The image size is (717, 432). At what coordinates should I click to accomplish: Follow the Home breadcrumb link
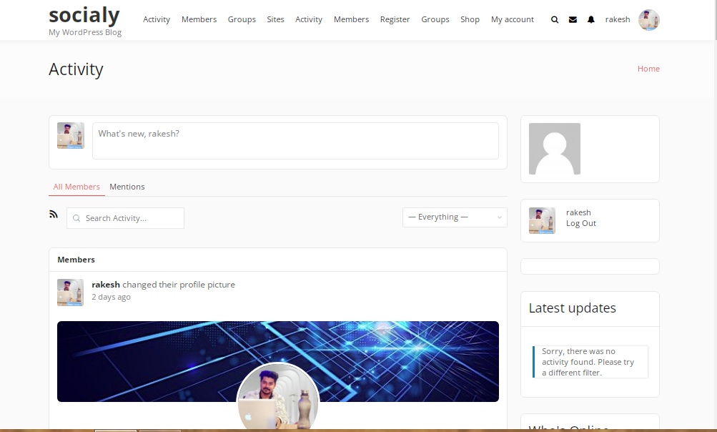coord(648,69)
